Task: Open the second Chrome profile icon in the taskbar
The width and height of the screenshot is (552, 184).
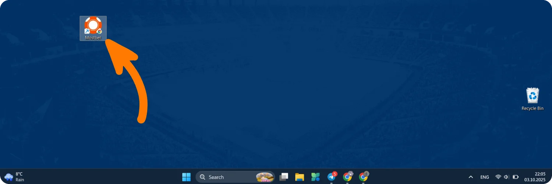Action: pos(364,177)
